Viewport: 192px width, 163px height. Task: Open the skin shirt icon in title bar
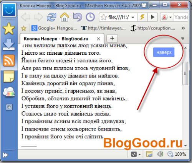coord(144,5)
